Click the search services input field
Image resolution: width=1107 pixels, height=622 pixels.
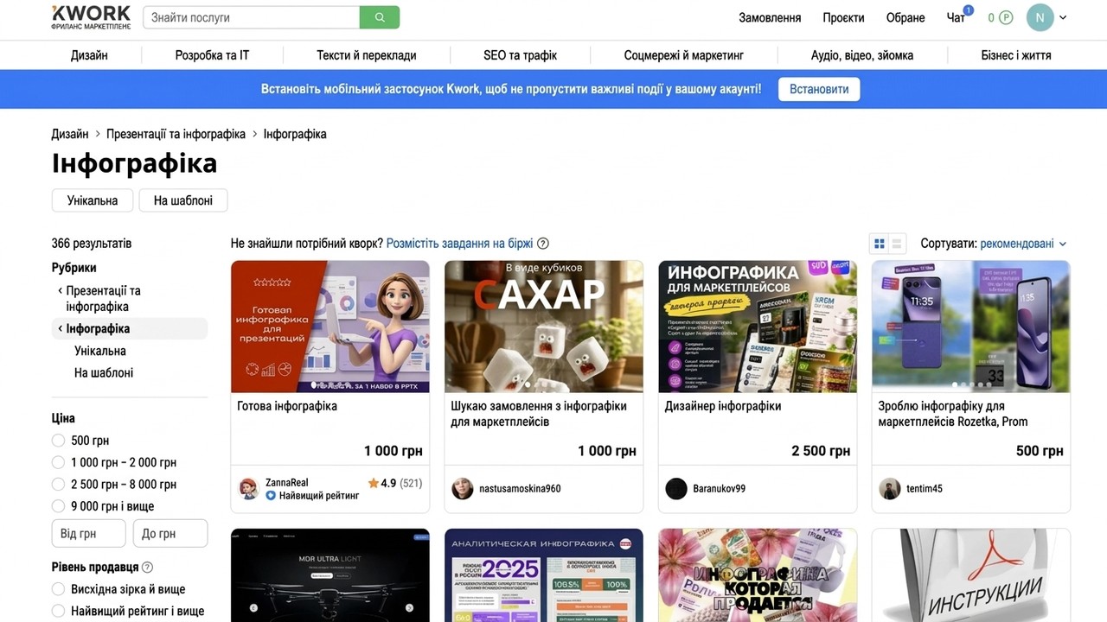(252, 17)
